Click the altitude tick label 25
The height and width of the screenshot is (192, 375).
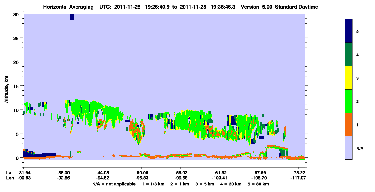click(16, 38)
